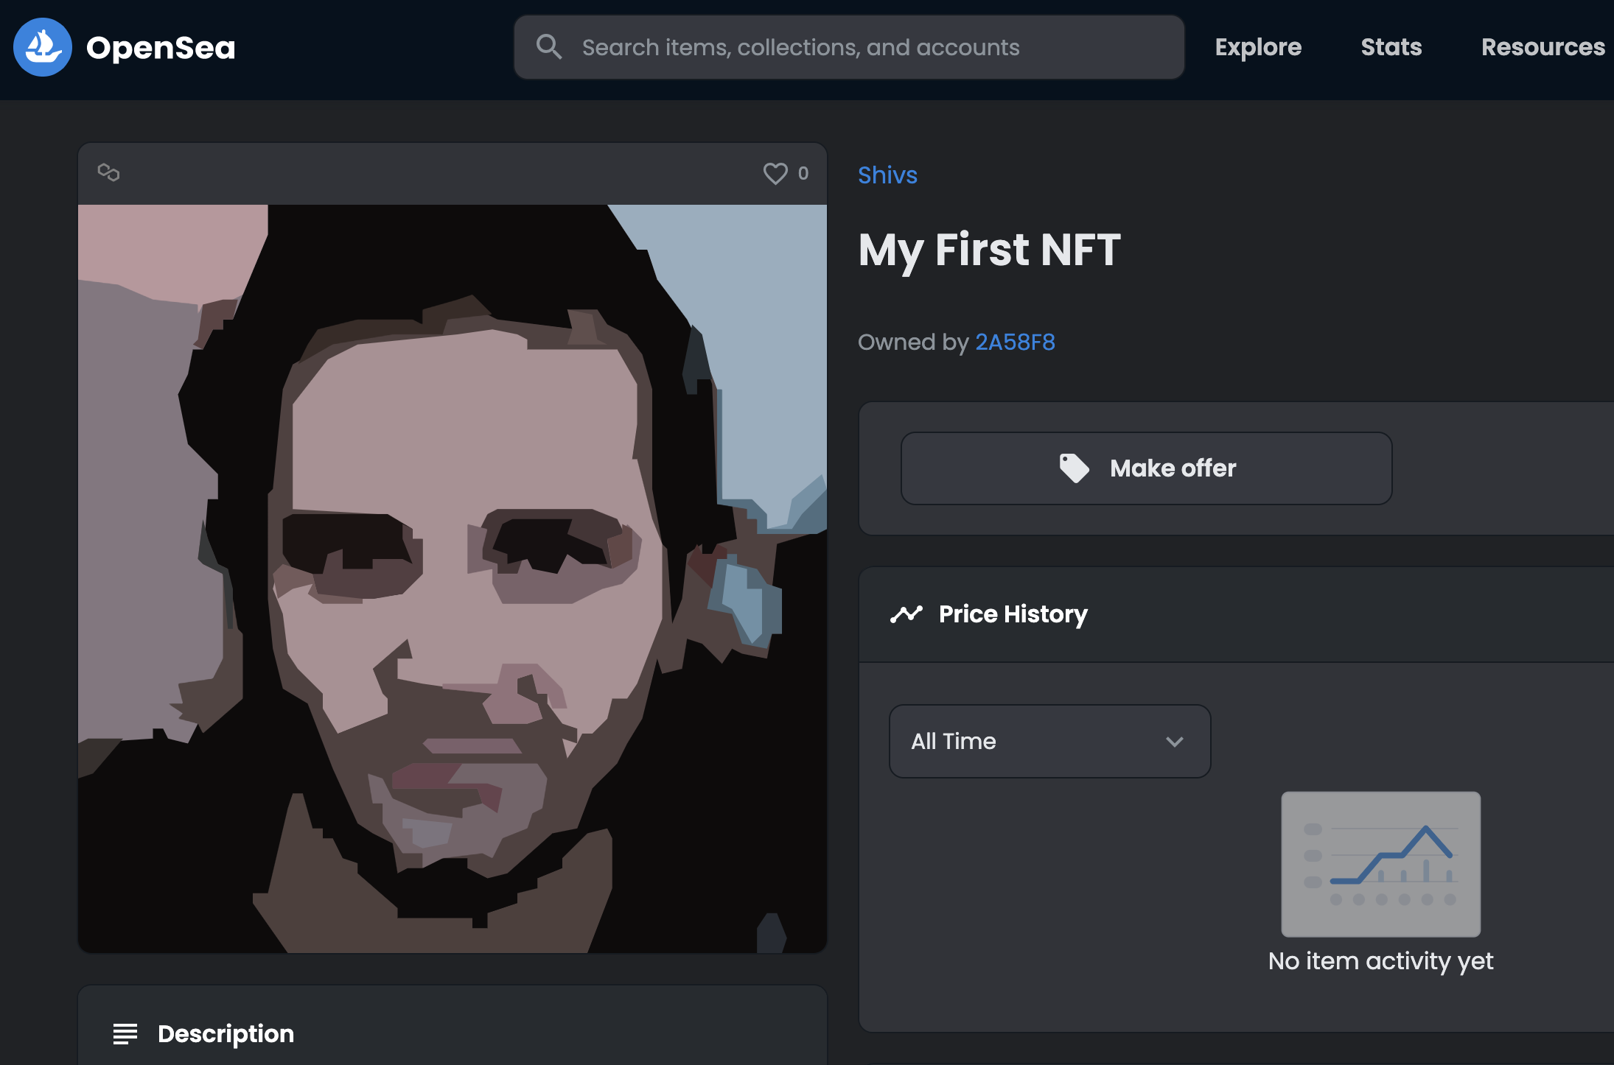1614x1065 pixels.
Task: Visit the Shivs collection link
Action: pos(887,175)
